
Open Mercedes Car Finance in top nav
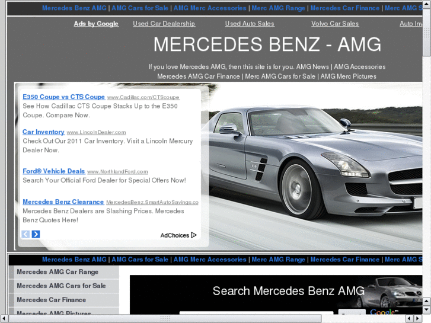pos(344,8)
